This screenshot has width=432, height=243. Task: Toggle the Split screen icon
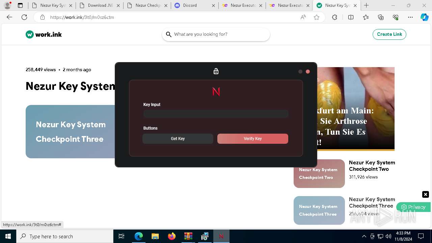click(351, 17)
